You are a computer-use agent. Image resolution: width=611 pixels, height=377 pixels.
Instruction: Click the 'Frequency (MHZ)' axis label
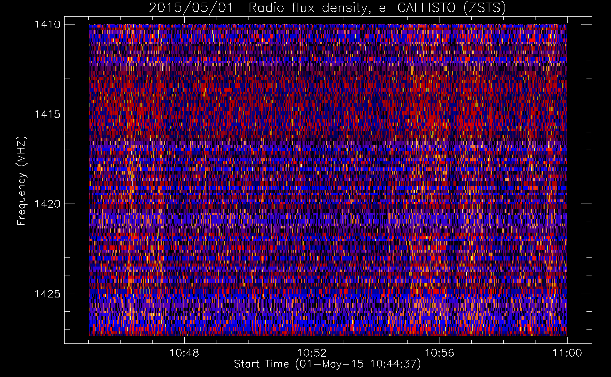pos(22,181)
